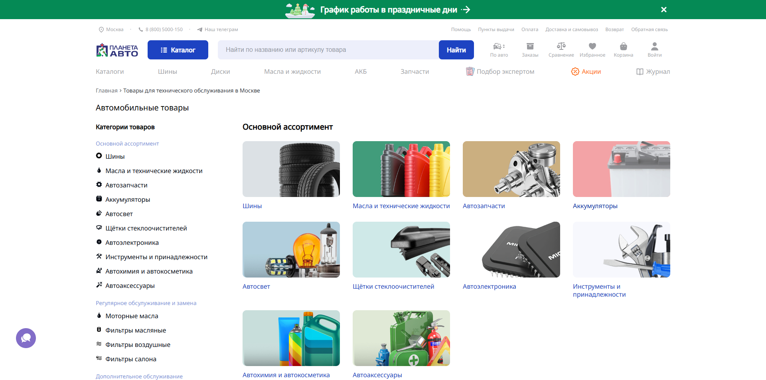Click the Аккумуляторы category thumbnail
This screenshot has height=380, width=766.
[621, 169]
